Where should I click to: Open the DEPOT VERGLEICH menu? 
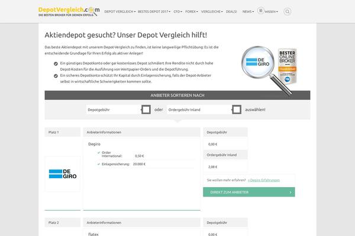pyautogui.click(x=120, y=12)
